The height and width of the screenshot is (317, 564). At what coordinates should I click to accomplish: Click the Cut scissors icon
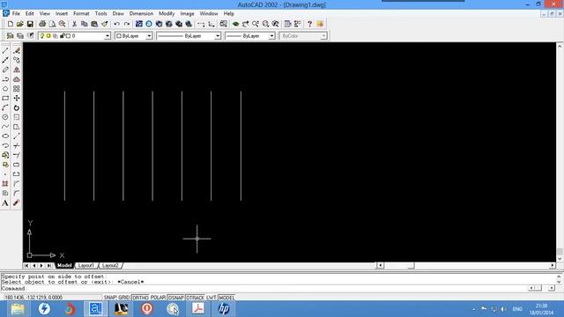pyautogui.click(x=74, y=24)
